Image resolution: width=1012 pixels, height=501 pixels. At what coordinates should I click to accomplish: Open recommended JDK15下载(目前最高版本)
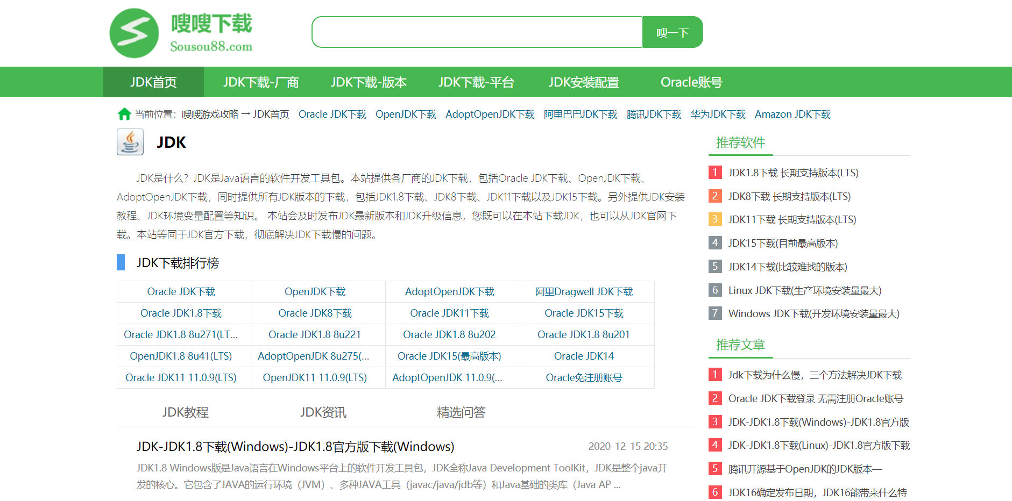tap(783, 243)
